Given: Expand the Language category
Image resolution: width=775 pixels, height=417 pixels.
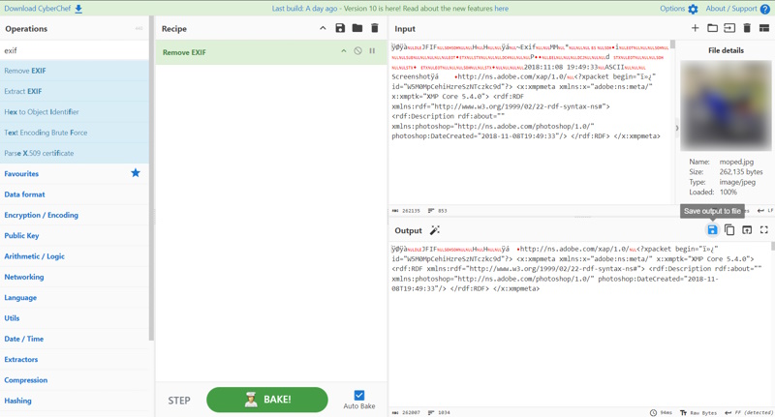Looking at the screenshot, I should pos(75,298).
